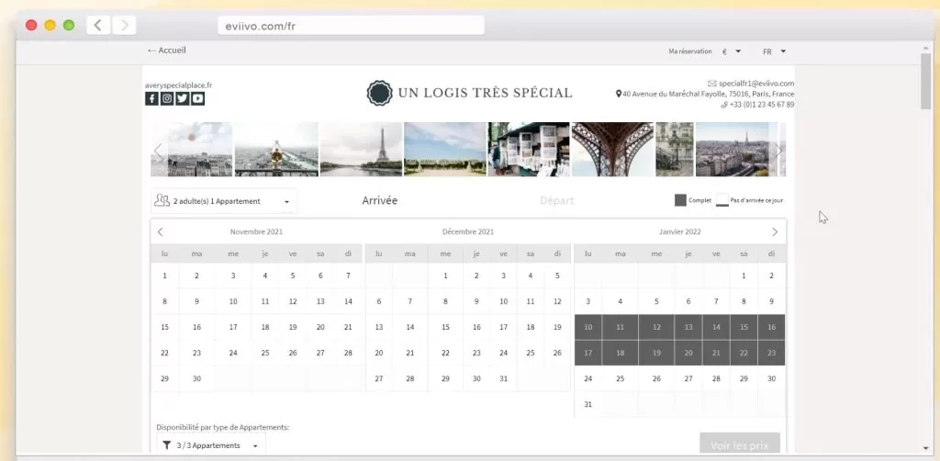Show next photos in gallery carousel
This screenshot has height=461, width=940.
[x=778, y=150]
